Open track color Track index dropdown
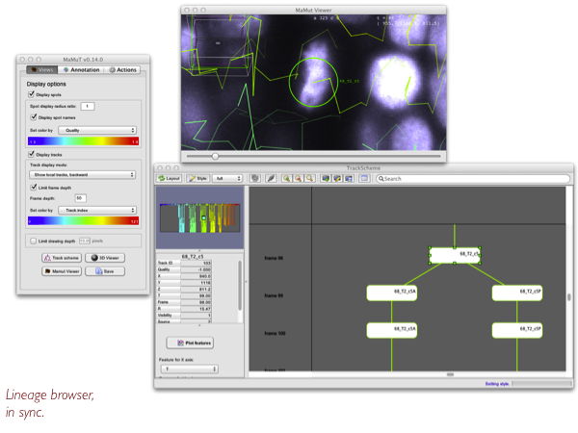578x433 pixels. (x=96, y=209)
